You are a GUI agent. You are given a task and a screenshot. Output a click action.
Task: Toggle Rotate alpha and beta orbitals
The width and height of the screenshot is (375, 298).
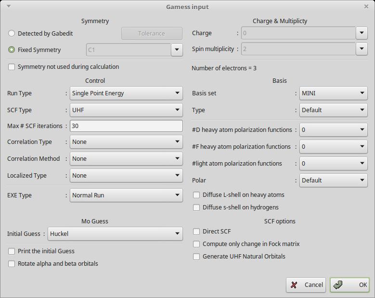point(12,264)
